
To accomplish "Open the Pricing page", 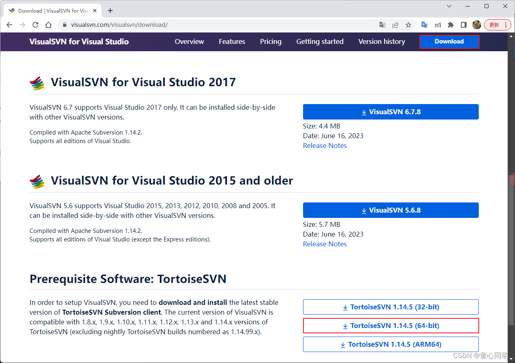I will [271, 41].
